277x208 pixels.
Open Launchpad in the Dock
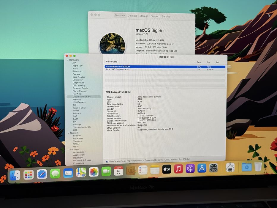(x=29, y=175)
